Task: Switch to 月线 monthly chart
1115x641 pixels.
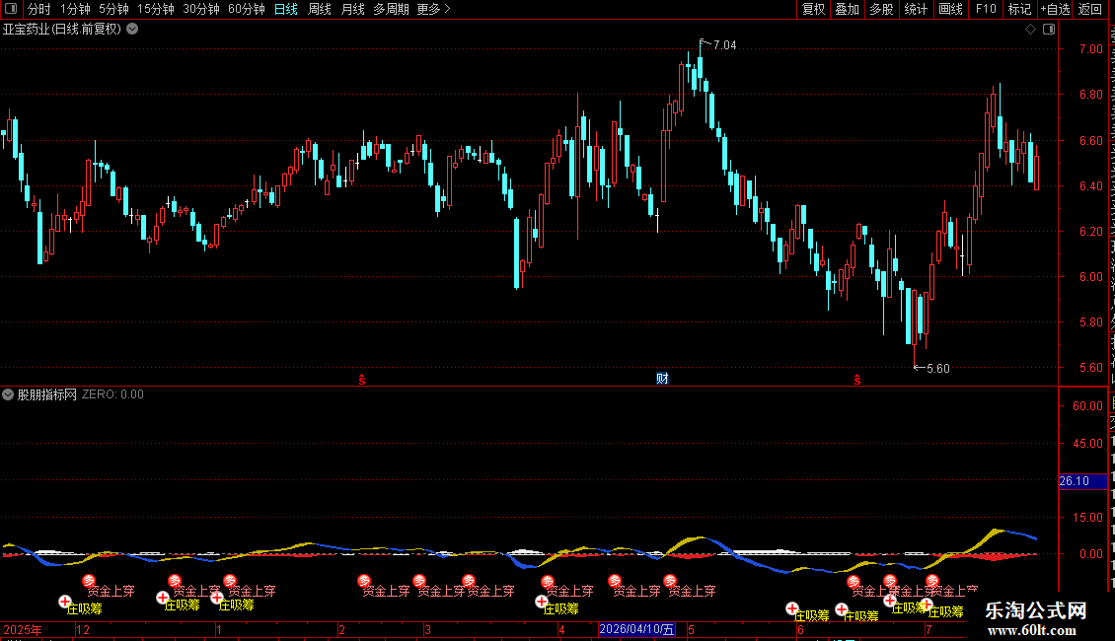Action: 352,9
